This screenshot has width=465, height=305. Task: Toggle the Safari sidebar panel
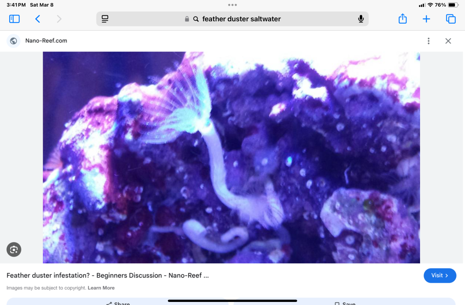pyautogui.click(x=14, y=19)
